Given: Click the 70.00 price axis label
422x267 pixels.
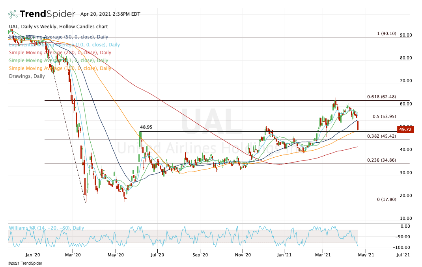Looking at the screenshot, I should [x=406, y=81].
